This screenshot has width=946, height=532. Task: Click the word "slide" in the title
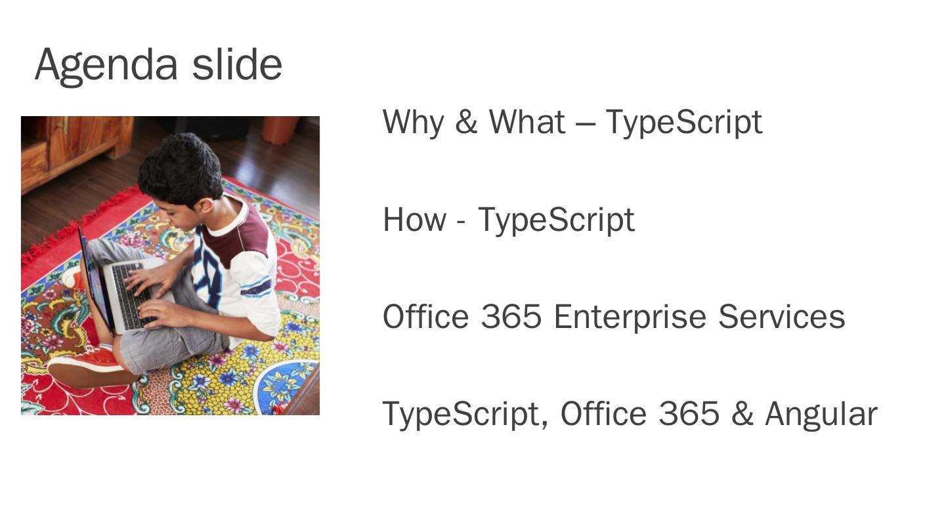(x=237, y=65)
